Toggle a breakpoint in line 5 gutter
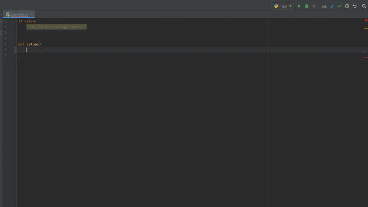This screenshot has height=207, width=368. pyautogui.click(x=12, y=44)
